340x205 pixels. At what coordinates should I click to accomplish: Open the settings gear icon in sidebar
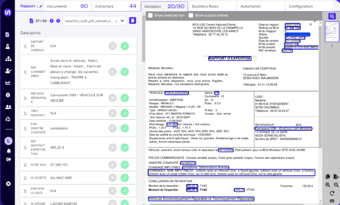[8, 95]
